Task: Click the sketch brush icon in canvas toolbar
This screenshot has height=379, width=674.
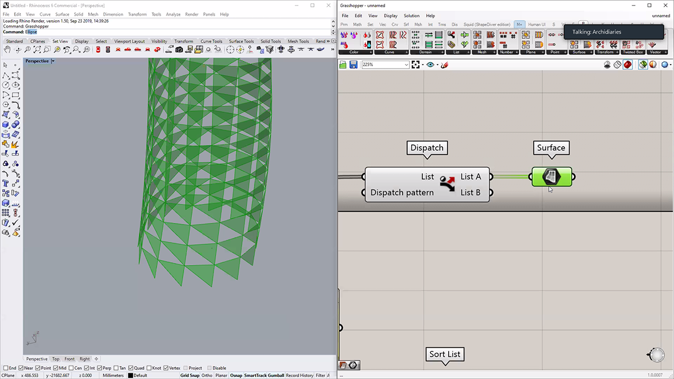Action: pos(444,65)
